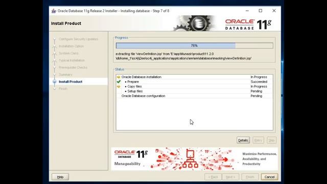Select the Install Product step in sidebar

[x=71, y=82]
